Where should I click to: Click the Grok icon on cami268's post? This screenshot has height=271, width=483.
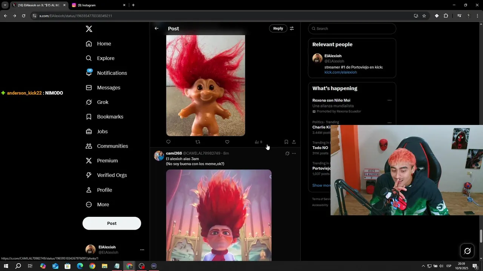click(x=287, y=154)
